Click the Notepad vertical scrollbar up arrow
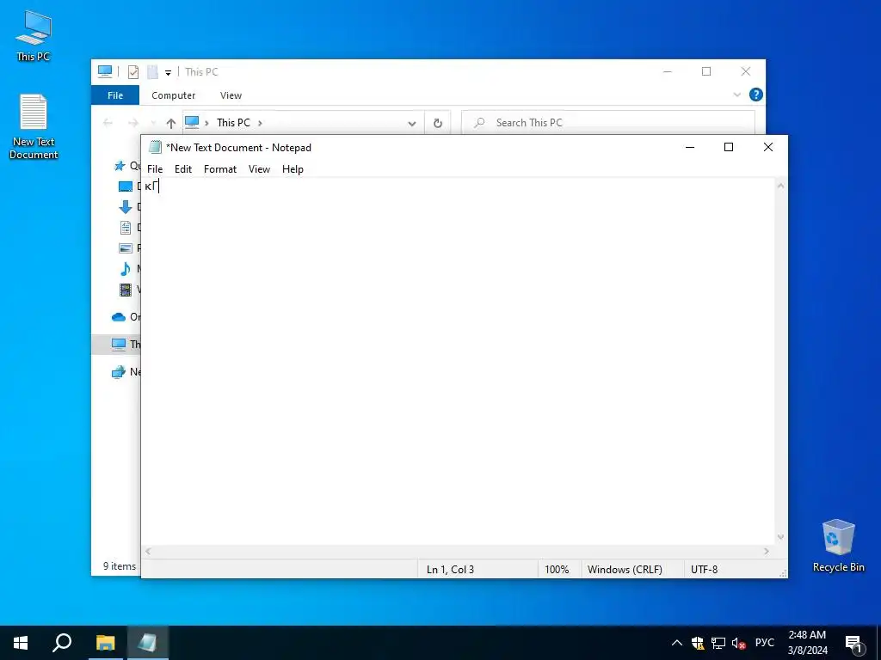The image size is (881, 660). tap(780, 186)
